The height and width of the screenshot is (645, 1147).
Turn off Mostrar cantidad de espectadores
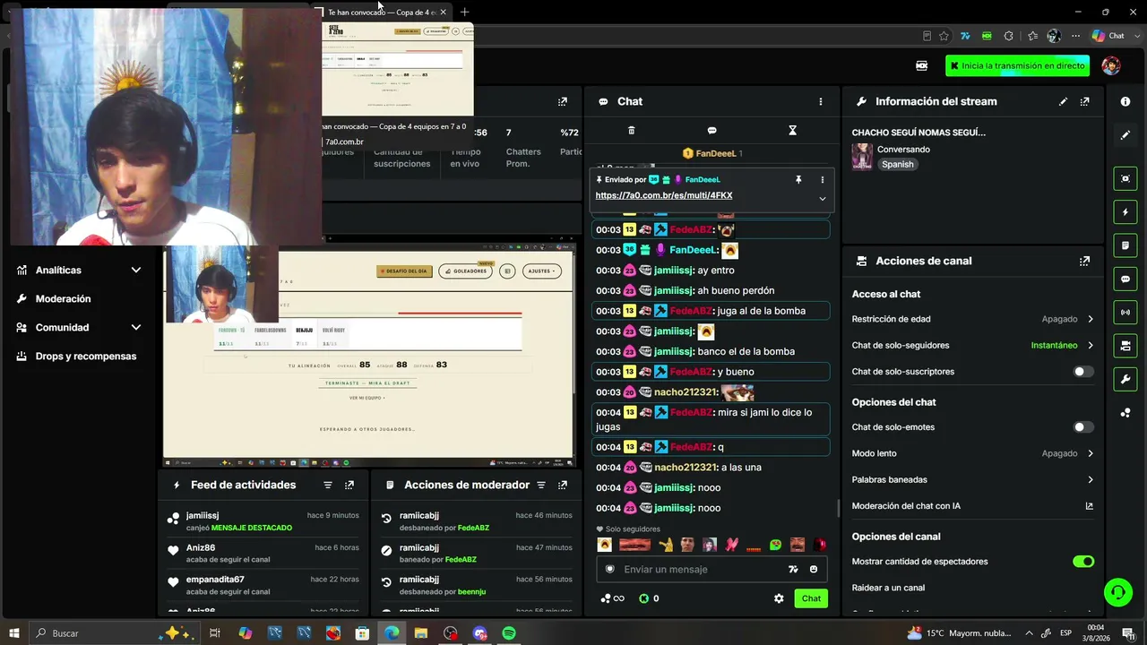click(x=1083, y=562)
